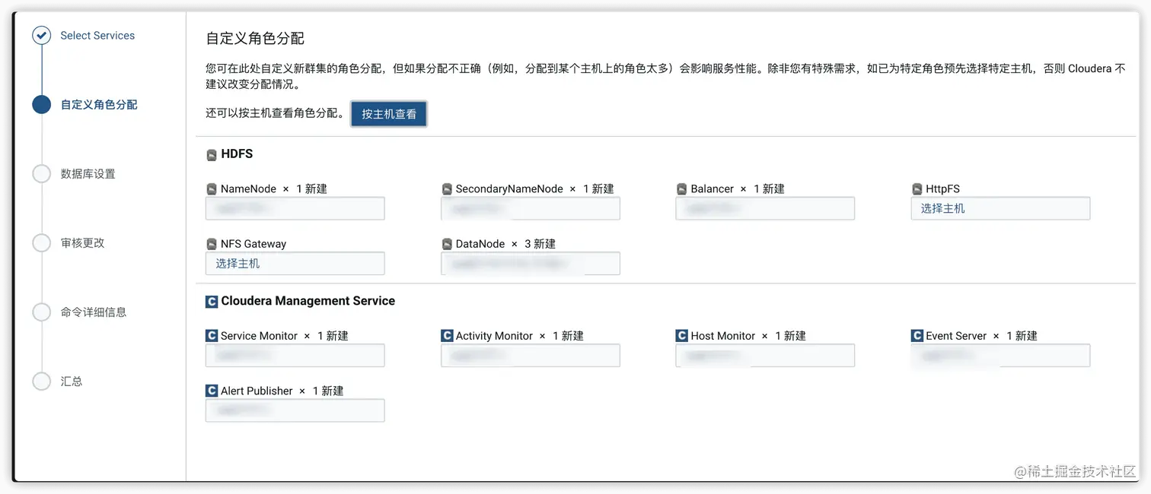1151x494 pixels.
Task: Click the DataNode × 3 新建 label
Action: point(505,245)
